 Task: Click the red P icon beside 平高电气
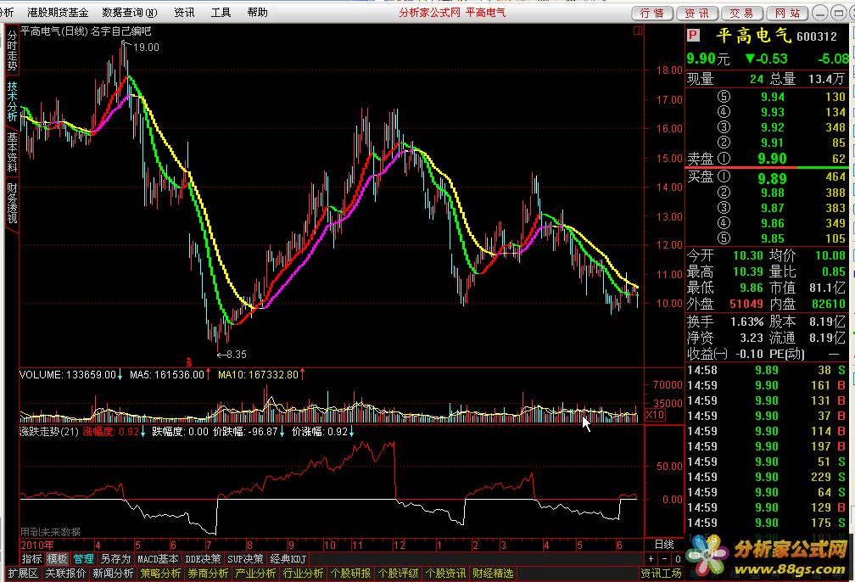[x=693, y=36]
